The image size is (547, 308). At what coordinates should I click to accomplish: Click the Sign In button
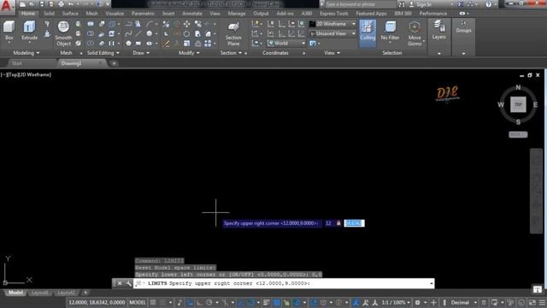421,4
